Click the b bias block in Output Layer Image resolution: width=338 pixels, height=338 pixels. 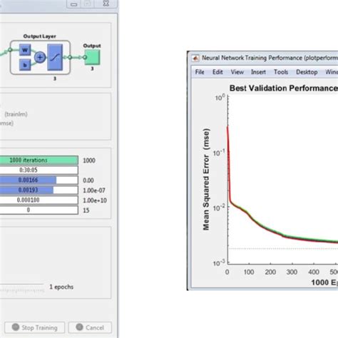(x=25, y=65)
